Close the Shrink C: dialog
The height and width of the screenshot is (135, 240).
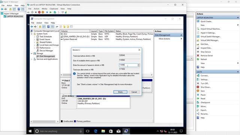pyautogui.click(x=139, y=50)
